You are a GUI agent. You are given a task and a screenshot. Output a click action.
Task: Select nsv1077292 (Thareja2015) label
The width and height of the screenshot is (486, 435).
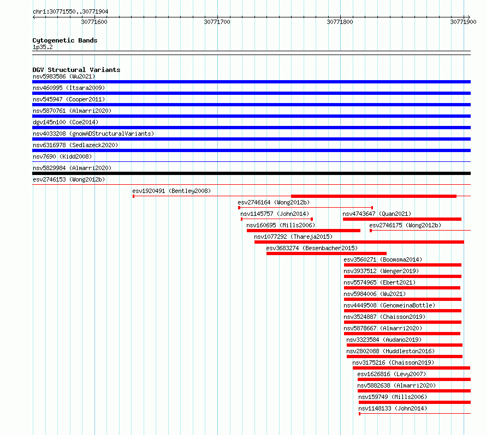pyautogui.click(x=293, y=237)
